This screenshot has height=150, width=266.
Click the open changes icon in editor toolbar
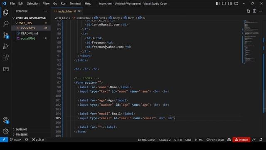tap(249, 11)
